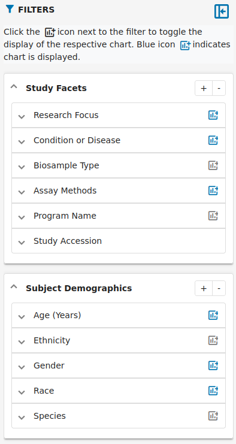Collapse the Subject Demographics section
Screen dimensions: 236x444
pyautogui.click(x=14, y=287)
